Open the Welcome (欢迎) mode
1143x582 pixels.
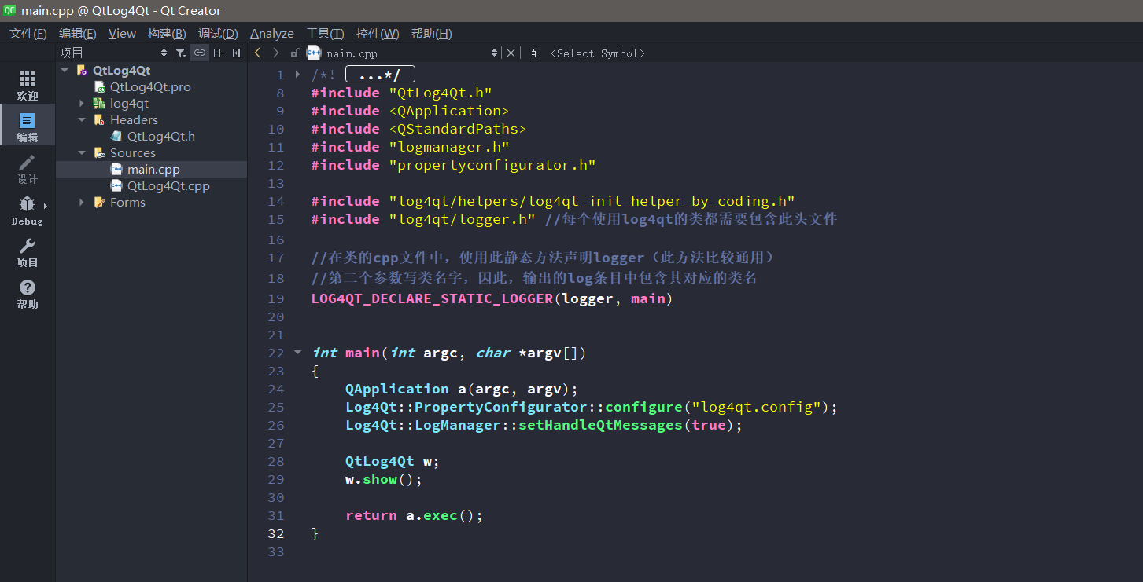28,86
